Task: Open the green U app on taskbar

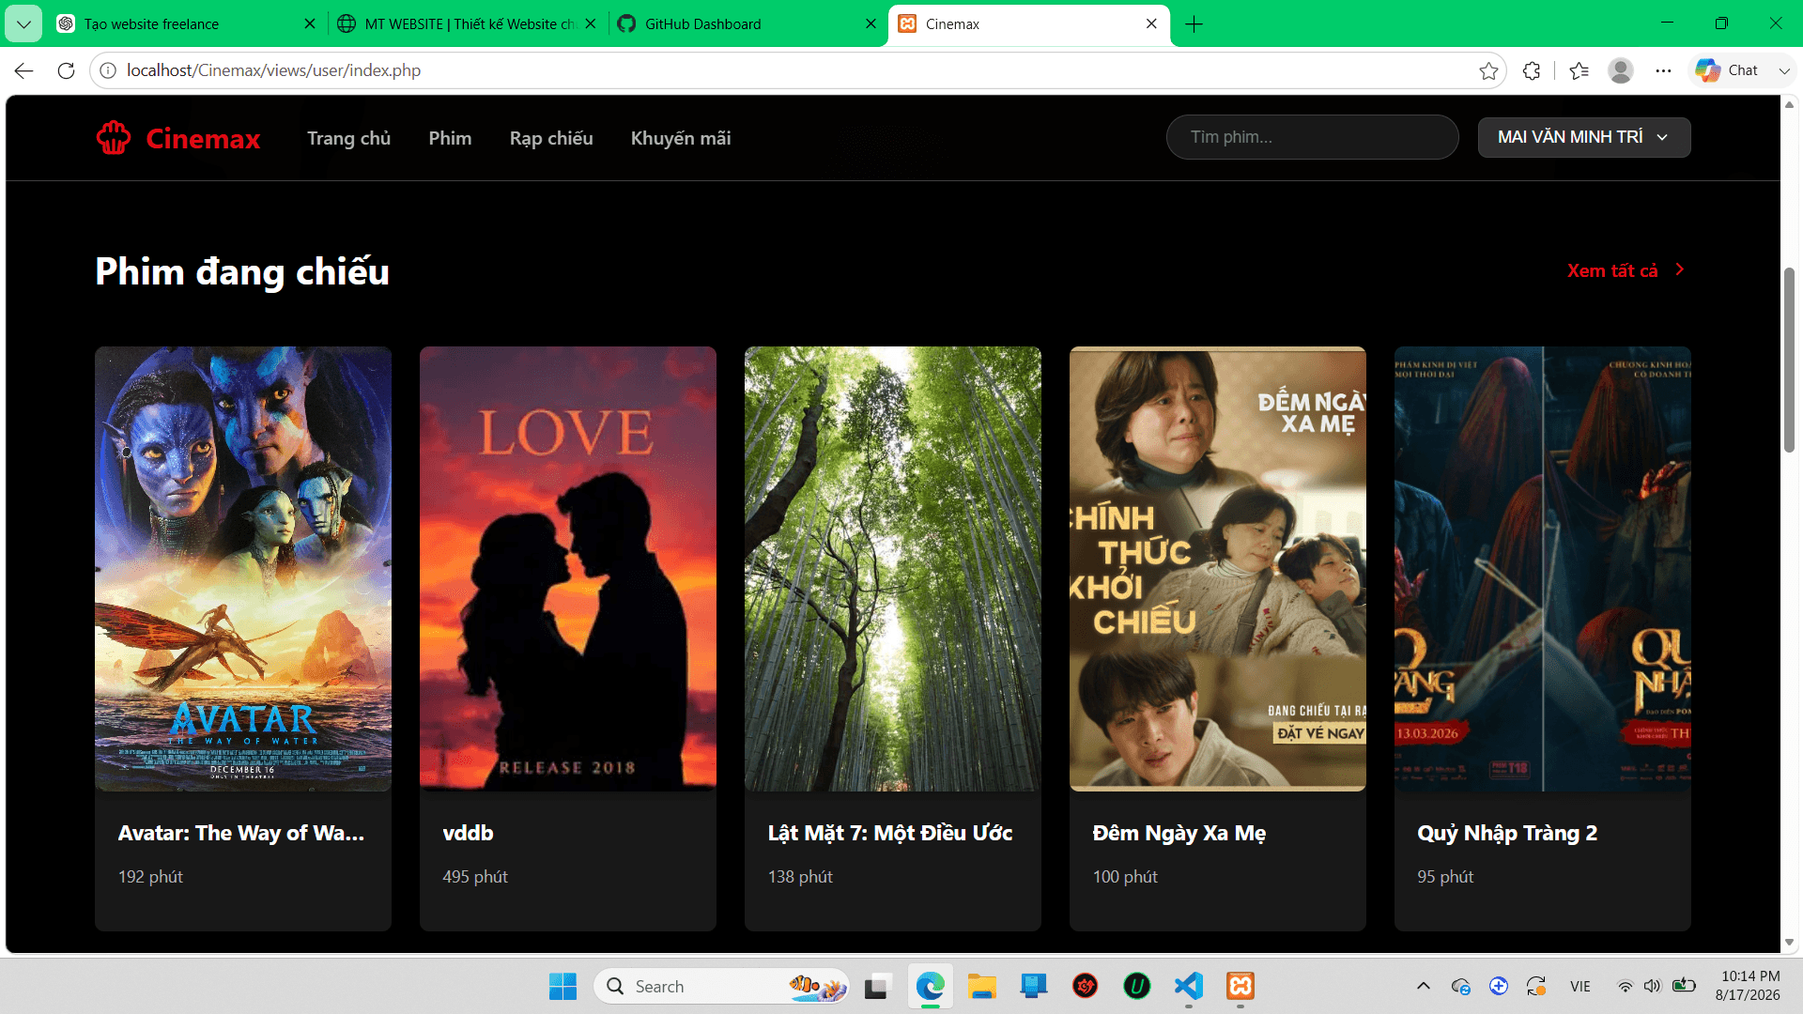Action: point(1137,987)
